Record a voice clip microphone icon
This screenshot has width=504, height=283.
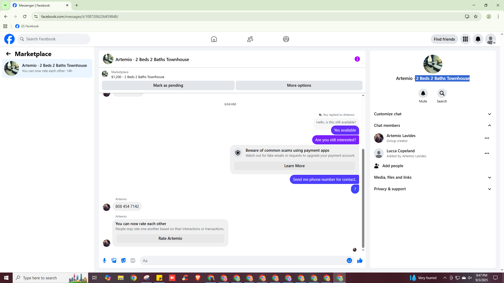[104, 260]
